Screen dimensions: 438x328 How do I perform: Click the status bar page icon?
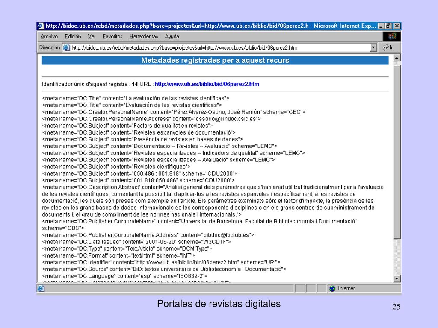pyautogui.click(x=41, y=288)
